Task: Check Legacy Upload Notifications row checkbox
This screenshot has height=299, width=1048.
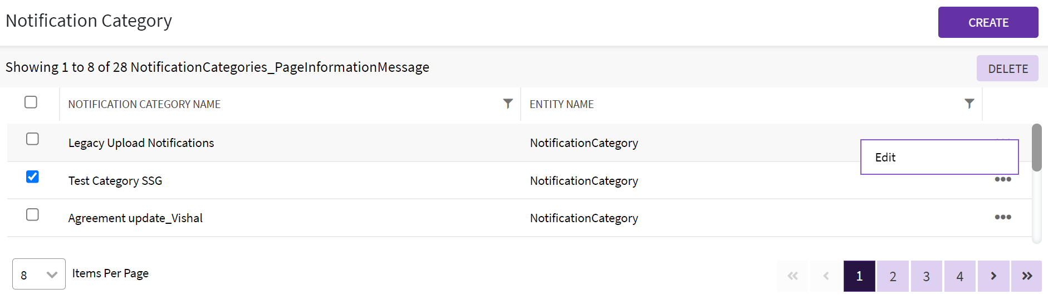Action: (33, 139)
